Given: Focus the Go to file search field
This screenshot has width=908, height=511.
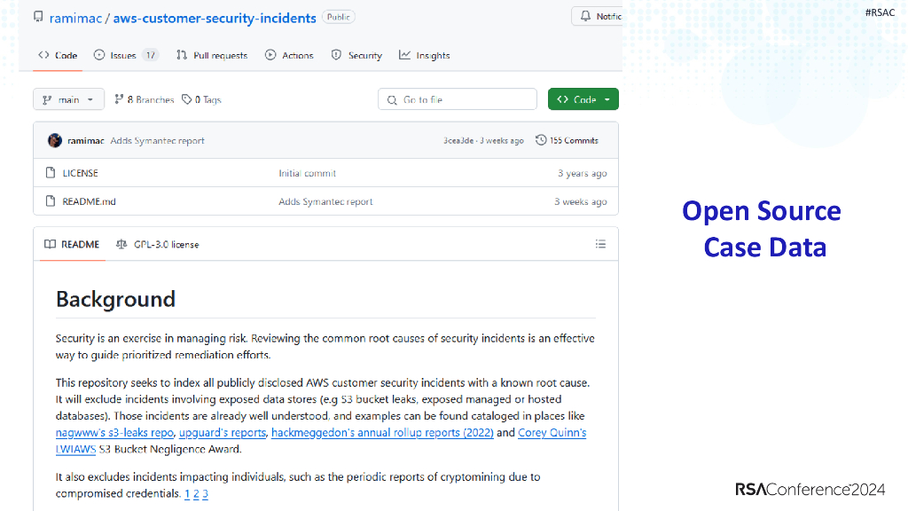Looking at the screenshot, I should point(458,99).
